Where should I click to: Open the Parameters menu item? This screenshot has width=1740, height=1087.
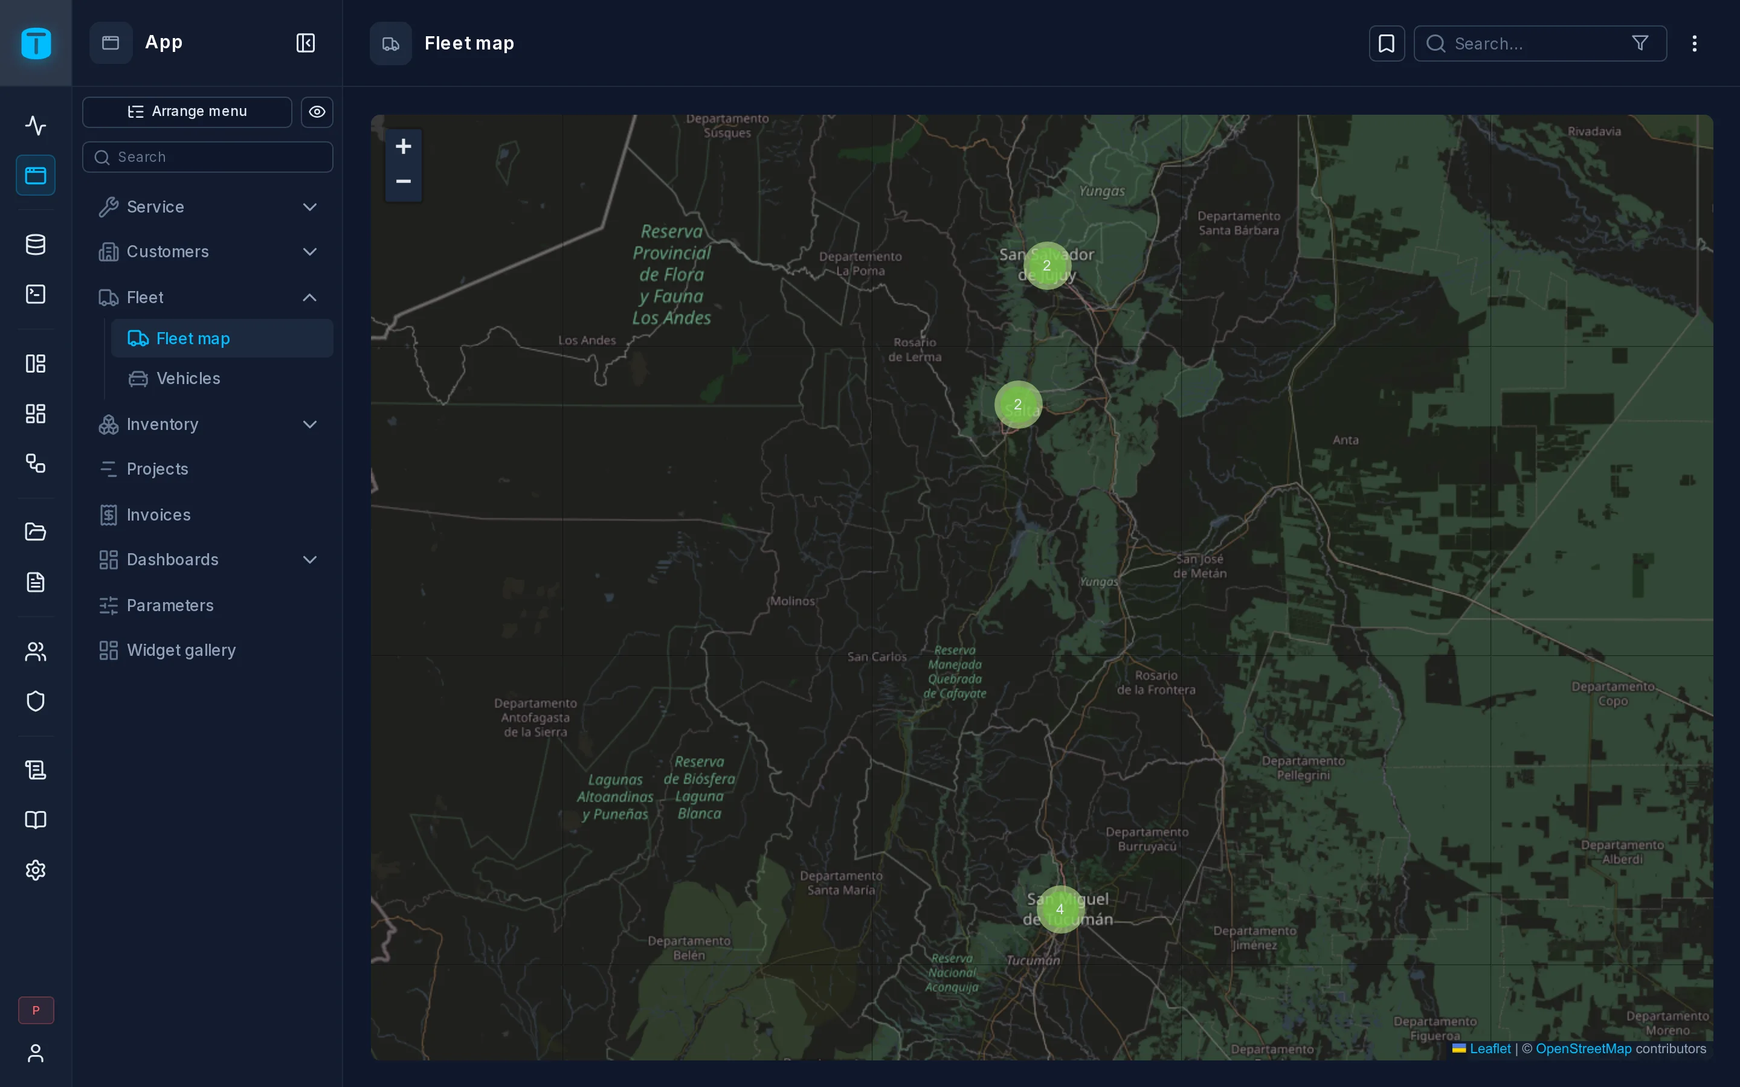tap(208, 605)
